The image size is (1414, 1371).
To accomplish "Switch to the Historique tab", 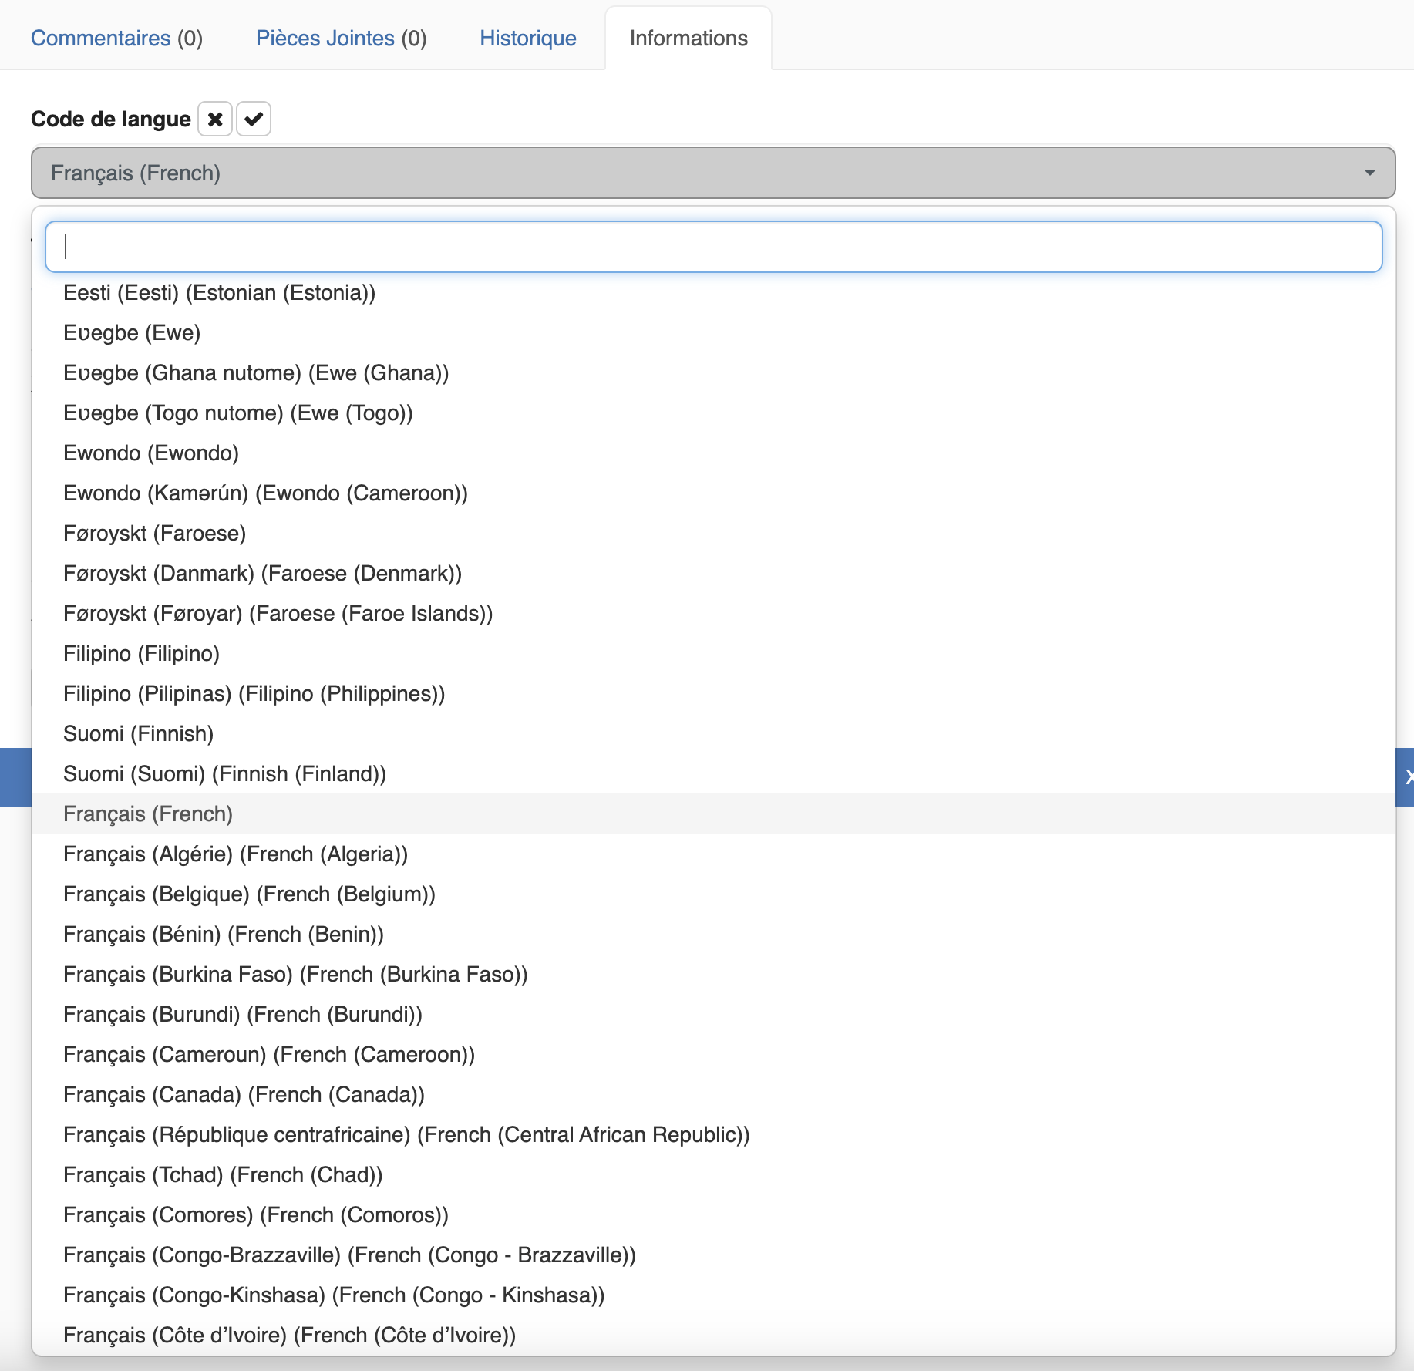I will pyautogui.click(x=527, y=38).
